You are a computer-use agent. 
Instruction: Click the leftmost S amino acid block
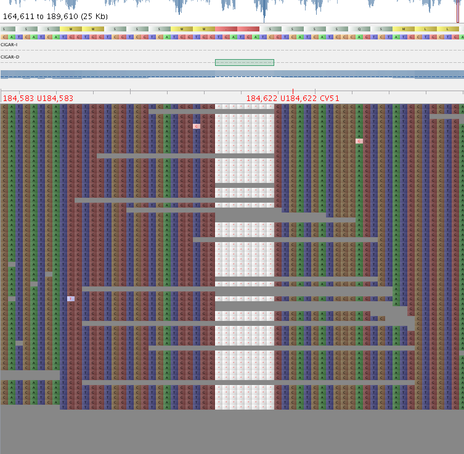coord(5,29)
